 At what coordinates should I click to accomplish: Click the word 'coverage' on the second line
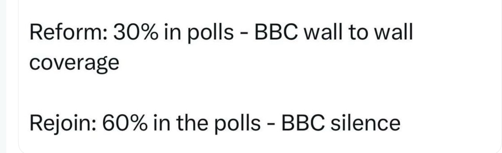coord(74,64)
